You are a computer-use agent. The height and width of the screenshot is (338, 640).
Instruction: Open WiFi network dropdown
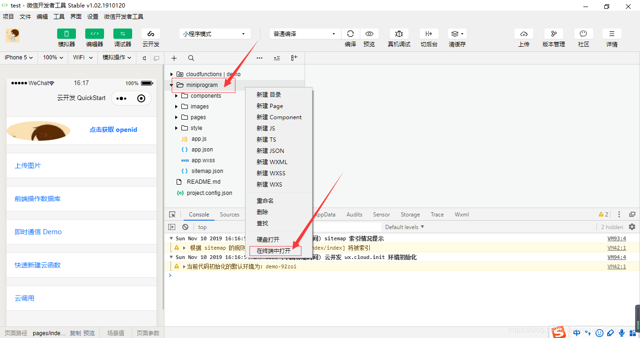pos(83,58)
